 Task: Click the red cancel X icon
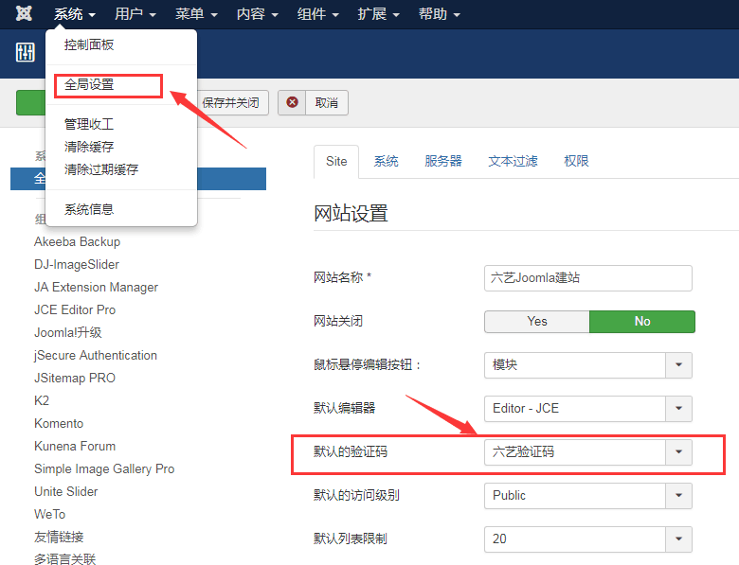click(294, 102)
